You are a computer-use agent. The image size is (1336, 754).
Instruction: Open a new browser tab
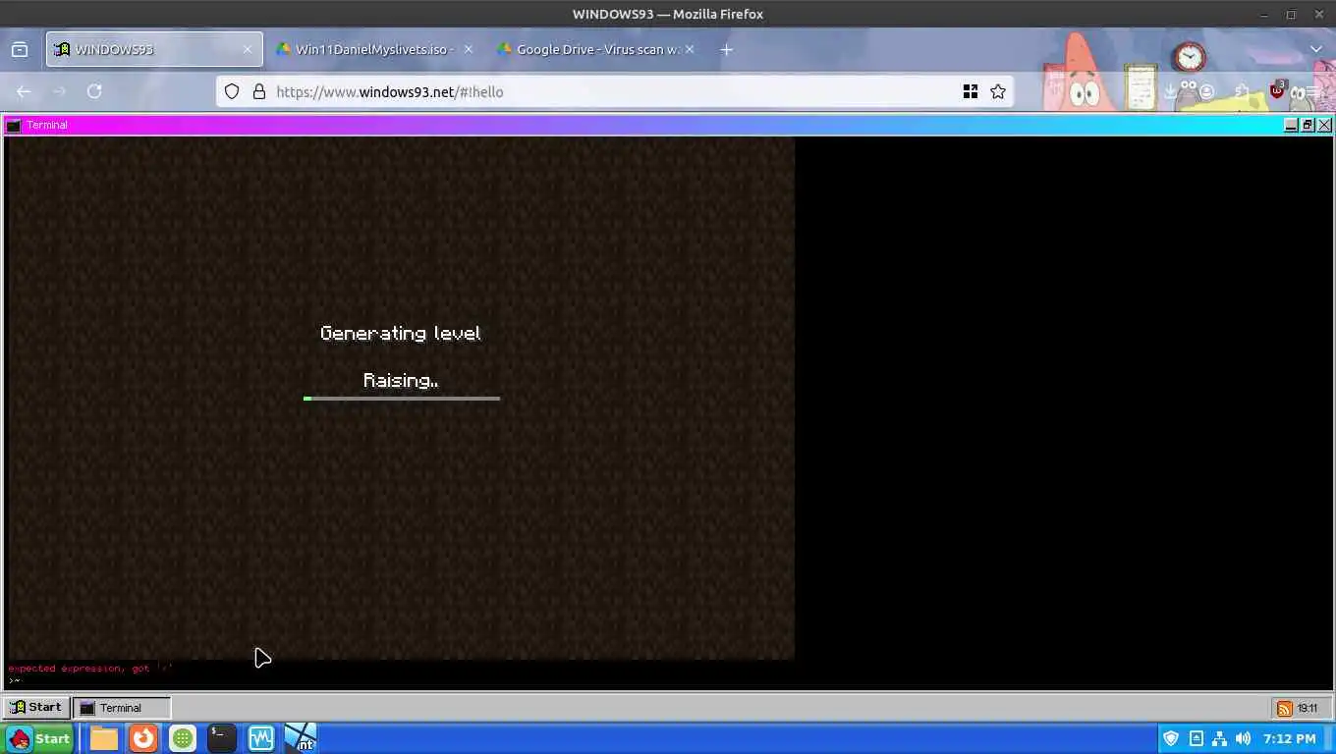pos(726,49)
